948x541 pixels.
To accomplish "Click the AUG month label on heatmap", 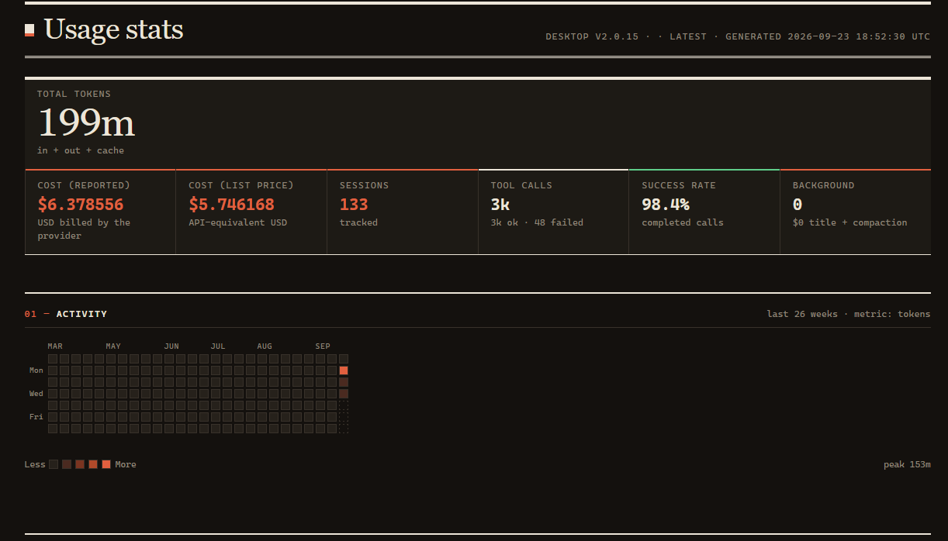I will [x=265, y=346].
